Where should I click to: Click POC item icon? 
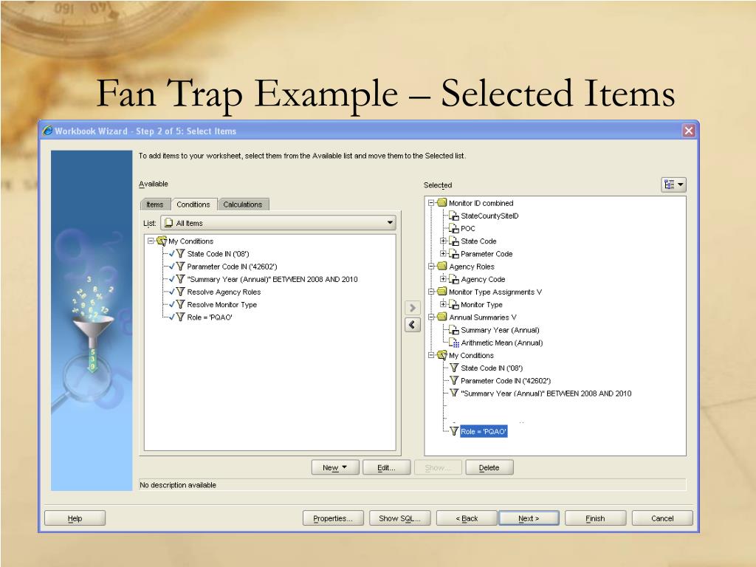(454, 229)
